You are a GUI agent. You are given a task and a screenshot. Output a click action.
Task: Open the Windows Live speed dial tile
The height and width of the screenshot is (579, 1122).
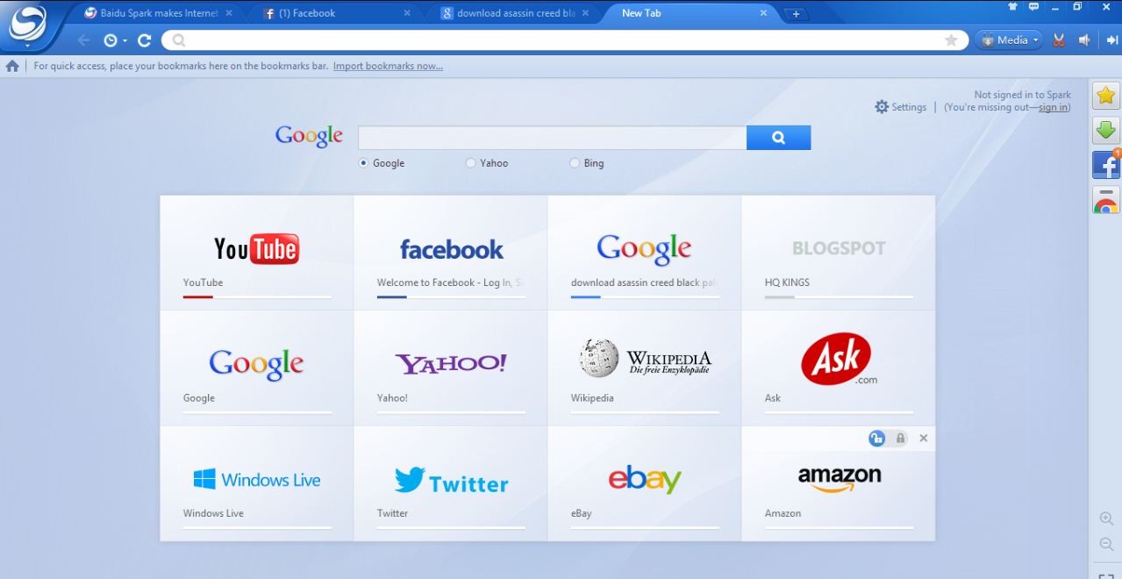tap(257, 483)
